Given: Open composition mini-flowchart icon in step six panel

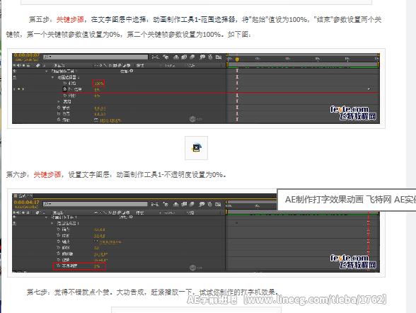Looking at the screenshot, I should click(155, 204).
